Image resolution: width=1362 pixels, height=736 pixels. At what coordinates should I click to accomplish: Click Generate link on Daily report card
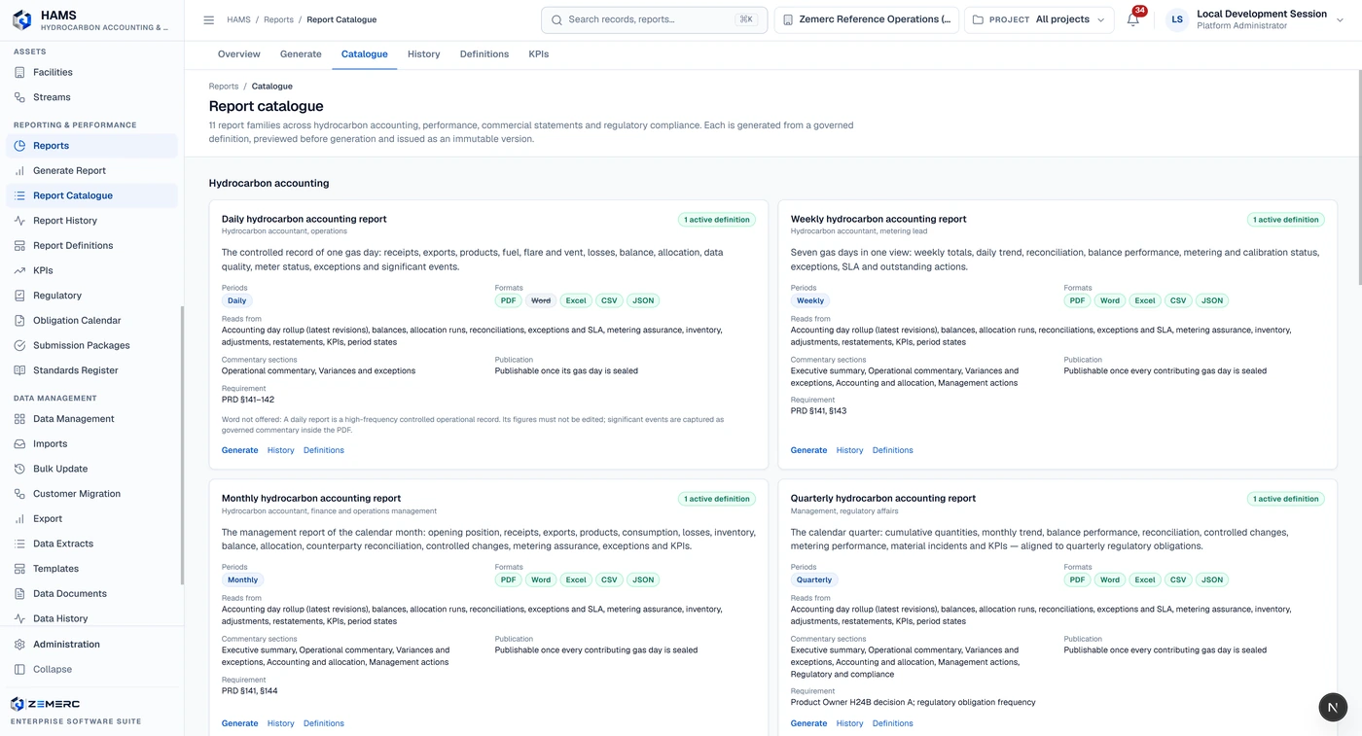point(240,450)
